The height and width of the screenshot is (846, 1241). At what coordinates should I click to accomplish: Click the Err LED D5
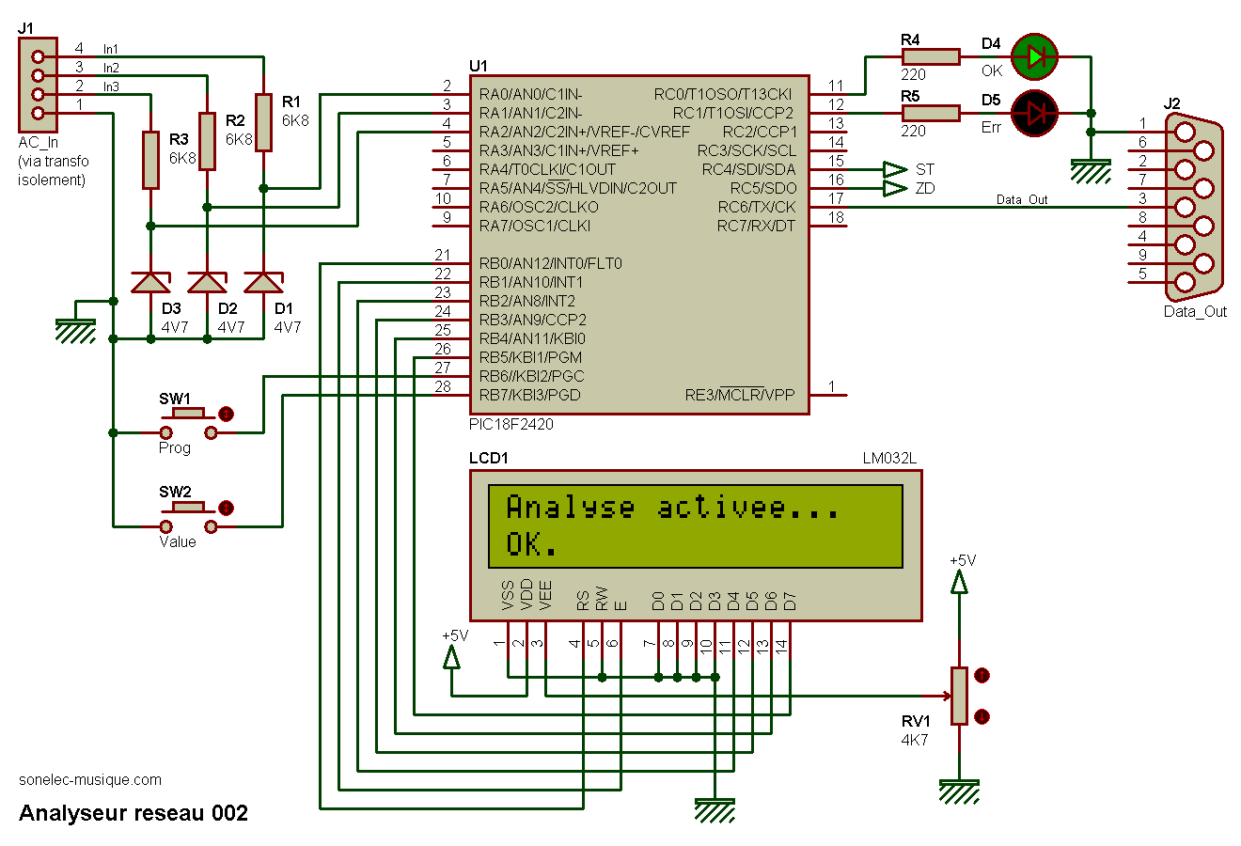[1034, 114]
